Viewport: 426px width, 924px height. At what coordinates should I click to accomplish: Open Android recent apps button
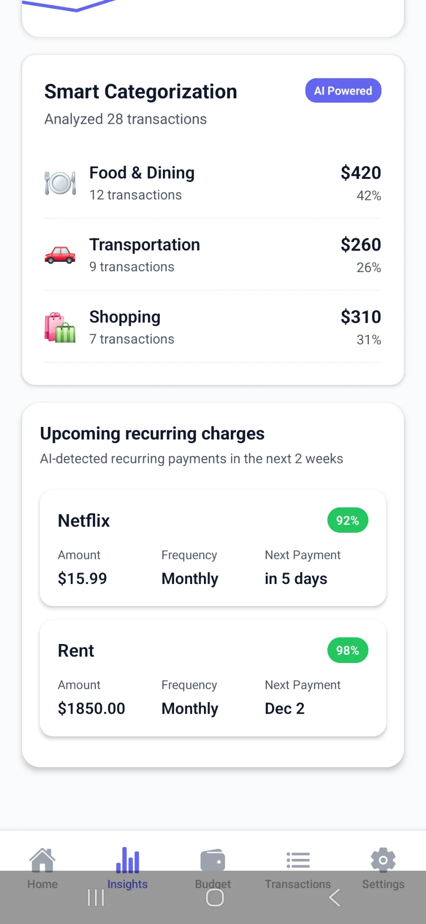point(96,898)
